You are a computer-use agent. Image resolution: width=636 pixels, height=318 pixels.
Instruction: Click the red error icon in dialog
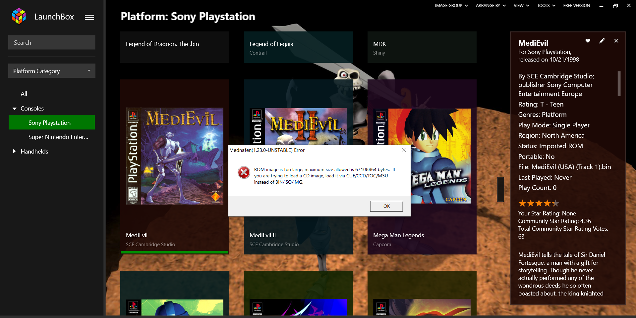244,172
